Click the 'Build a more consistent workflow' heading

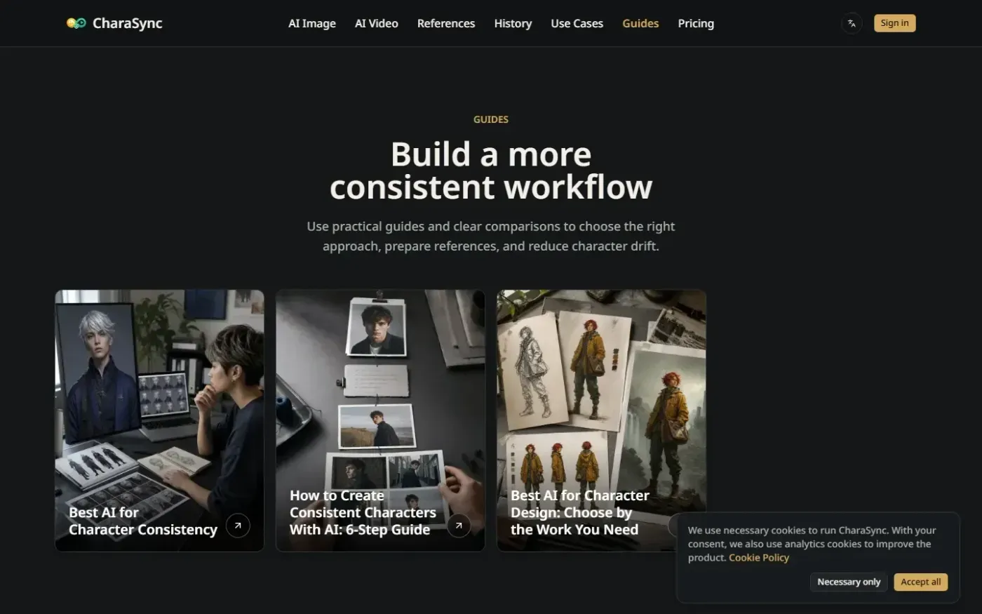click(491, 171)
